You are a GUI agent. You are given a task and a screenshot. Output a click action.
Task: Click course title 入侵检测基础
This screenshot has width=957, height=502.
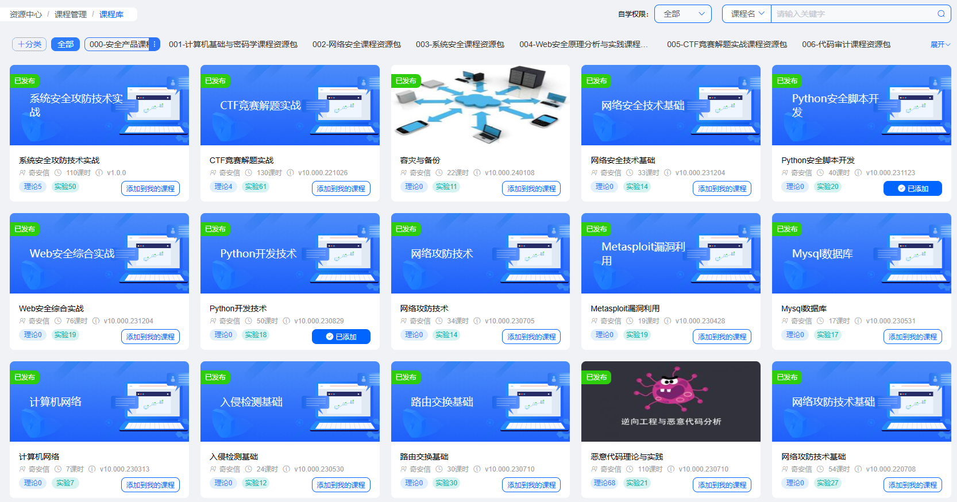pyautogui.click(x=234, y=457)
